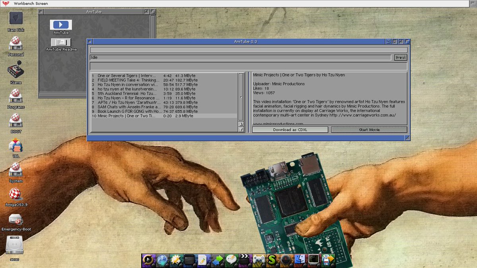Select 'Book Launch G FOR GONG' row

164,112
